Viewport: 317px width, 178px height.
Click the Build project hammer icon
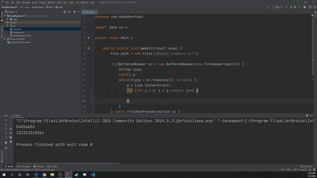click(267, 7)
